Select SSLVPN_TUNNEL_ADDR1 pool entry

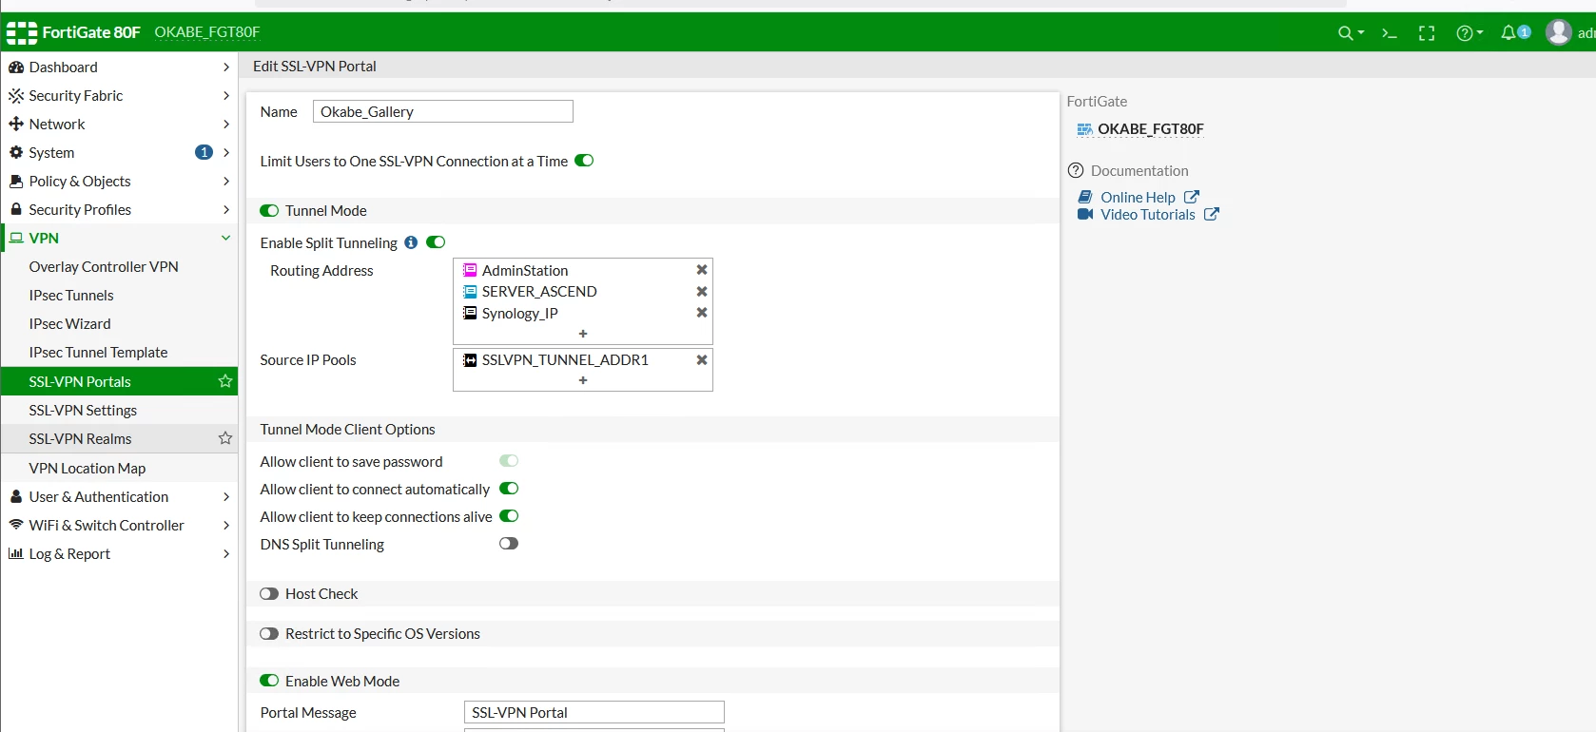[x=565, y=360]
